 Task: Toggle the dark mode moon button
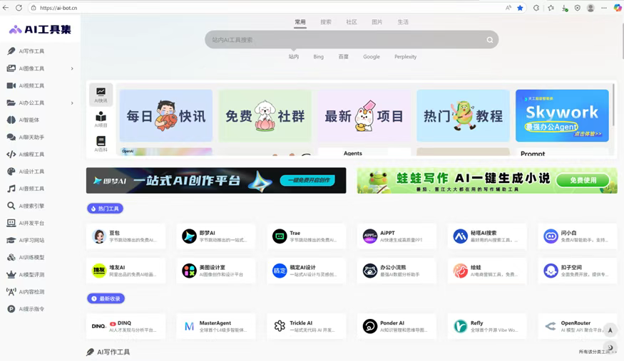[x=610, y=347]
